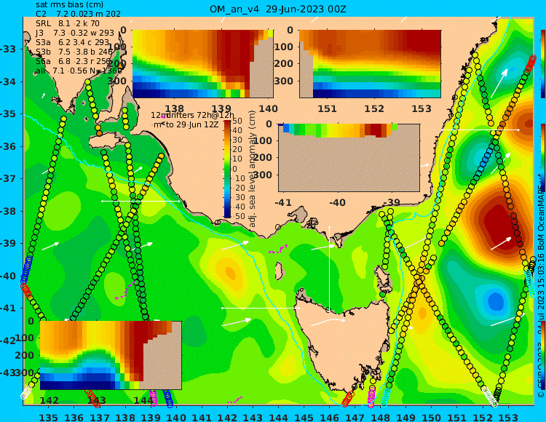
Task: Click the white transect line along -35.5 latitude
Action: pos(480,130)
